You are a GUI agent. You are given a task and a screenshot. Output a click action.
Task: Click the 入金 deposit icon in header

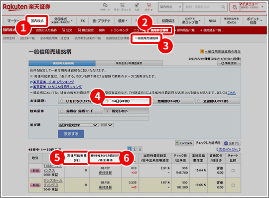point(136,7)
